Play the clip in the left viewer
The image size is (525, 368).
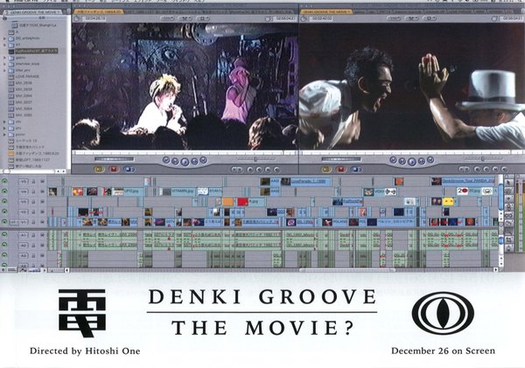185,162
